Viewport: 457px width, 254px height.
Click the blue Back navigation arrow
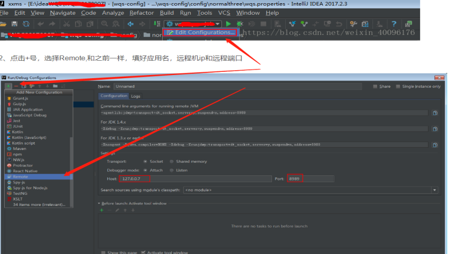[x=130, y=24]
